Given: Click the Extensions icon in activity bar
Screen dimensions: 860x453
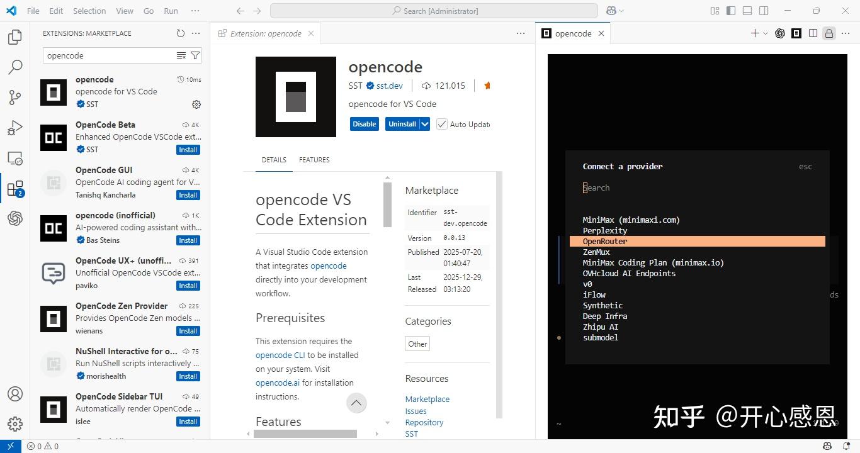Looking at the screenshot, I should pos(15,188).
